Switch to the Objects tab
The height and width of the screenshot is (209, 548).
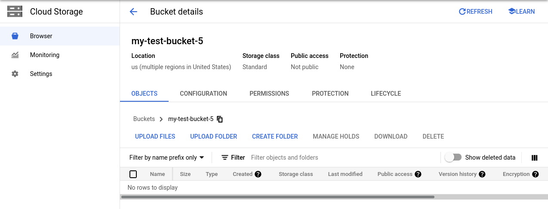click(x=145, y=93)
